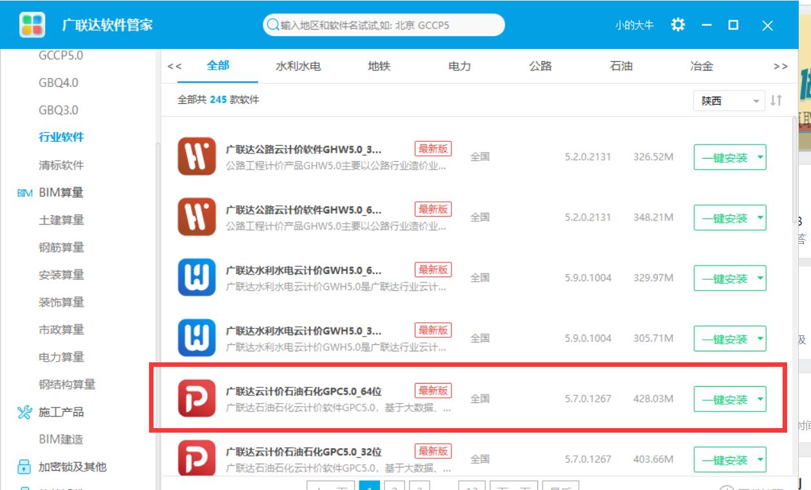Click the search magnifier icon

point(272,25)
